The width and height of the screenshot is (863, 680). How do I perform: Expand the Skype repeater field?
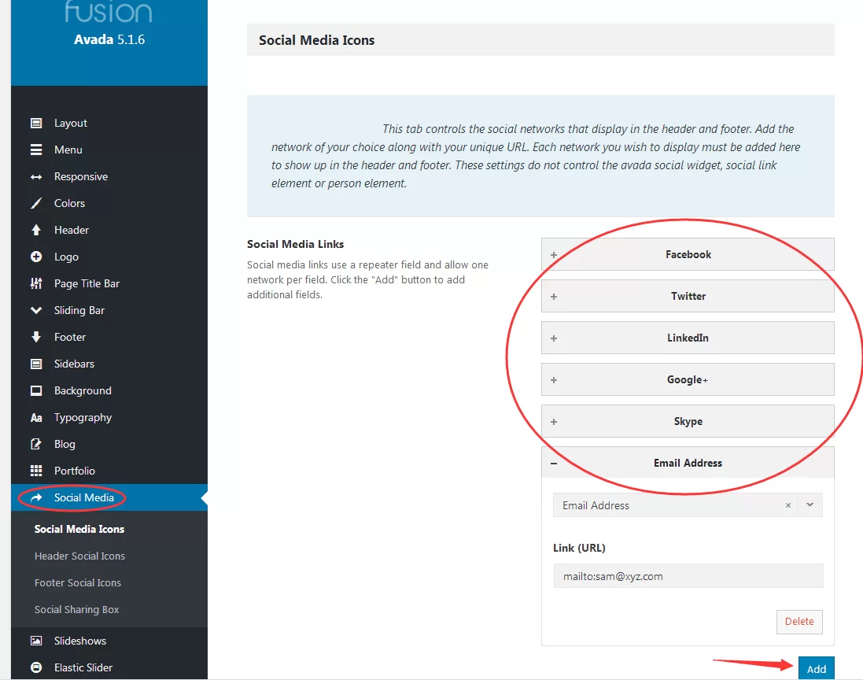(688, 421)
